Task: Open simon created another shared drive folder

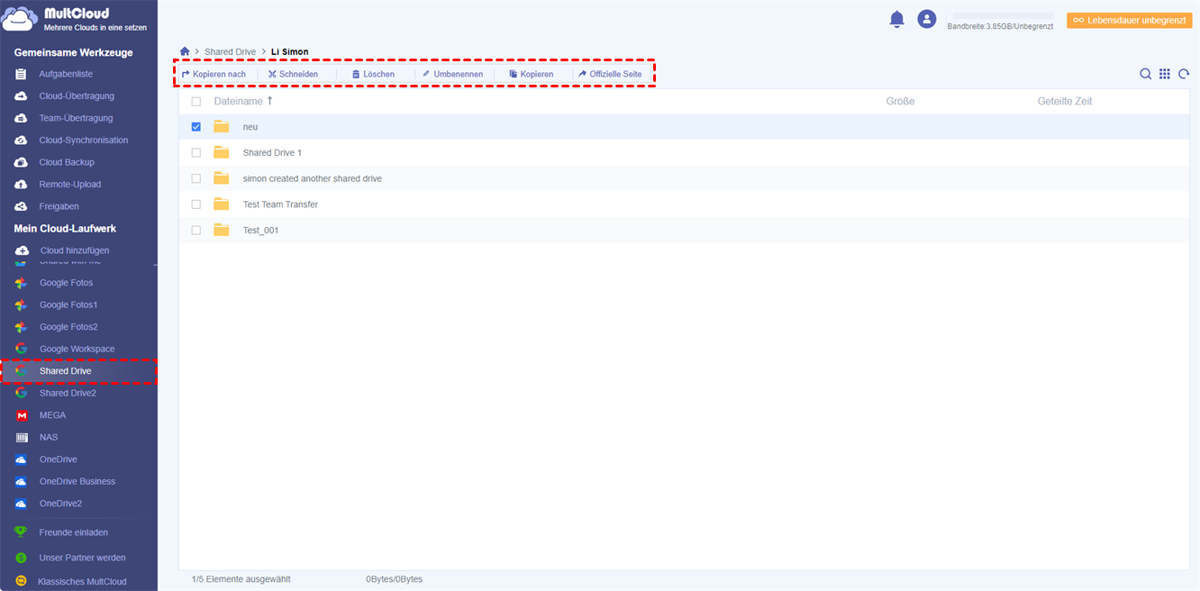Action: click(x=313, y=178)
